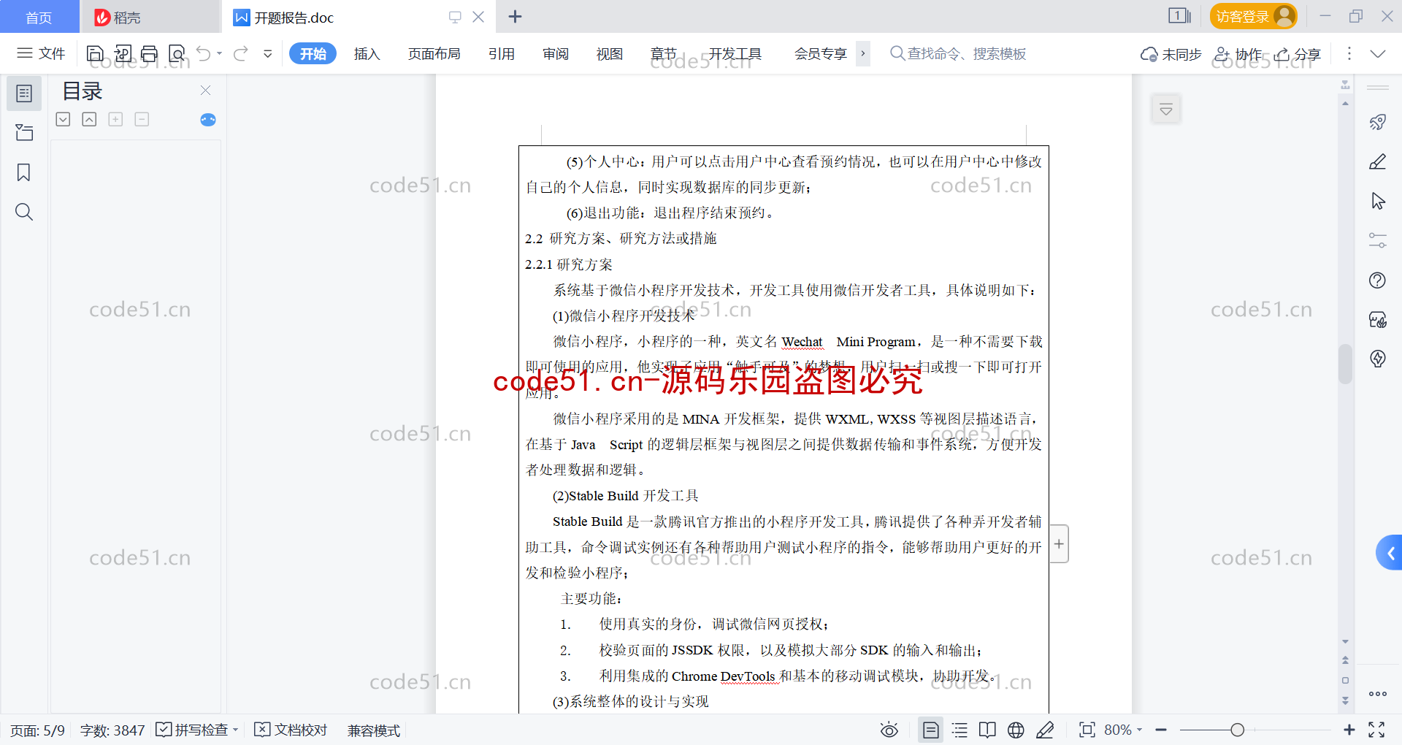1402x745 pixels.
Task: Click the zoom slider handle
Action: (1237, 730)
